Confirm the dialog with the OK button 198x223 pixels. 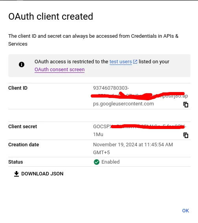pyautogui.click(x=185, y=211)
